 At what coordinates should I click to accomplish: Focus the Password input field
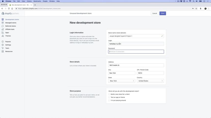coord(136,52)
